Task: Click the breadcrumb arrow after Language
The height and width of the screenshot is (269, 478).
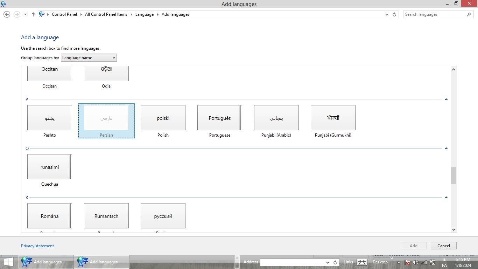Action: click(157, 14)
